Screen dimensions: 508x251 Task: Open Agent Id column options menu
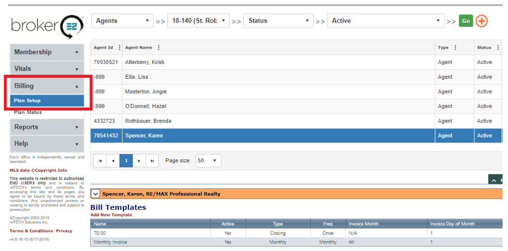[x=120, y=48]
